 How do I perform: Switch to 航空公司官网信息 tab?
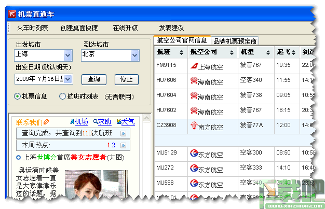(182, 40)
